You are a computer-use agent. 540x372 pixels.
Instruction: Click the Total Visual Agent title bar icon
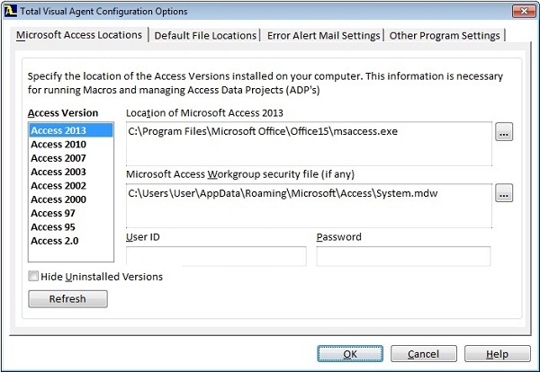click(x=10, y=11)
